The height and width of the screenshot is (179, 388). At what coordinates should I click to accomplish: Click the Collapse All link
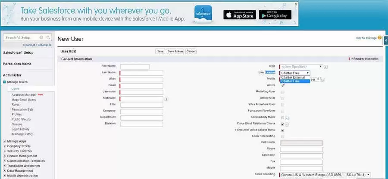45,45
